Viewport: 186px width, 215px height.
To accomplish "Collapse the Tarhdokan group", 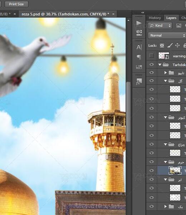I will (160, 64).
